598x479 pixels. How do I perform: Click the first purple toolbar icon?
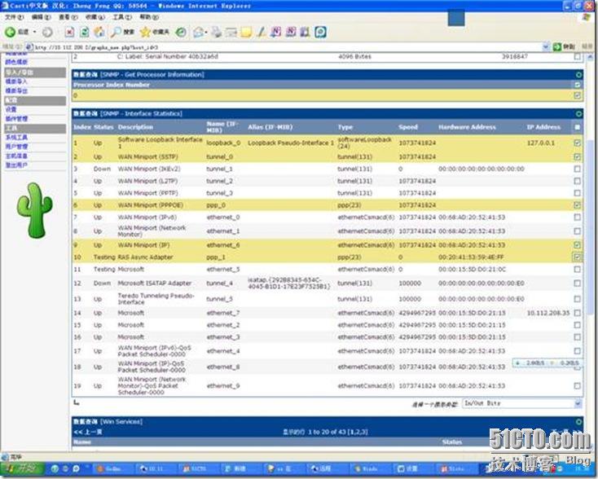275,32
